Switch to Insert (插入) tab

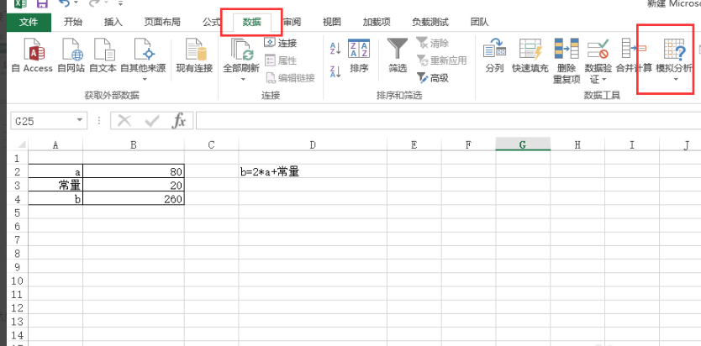tap(113, 23)
